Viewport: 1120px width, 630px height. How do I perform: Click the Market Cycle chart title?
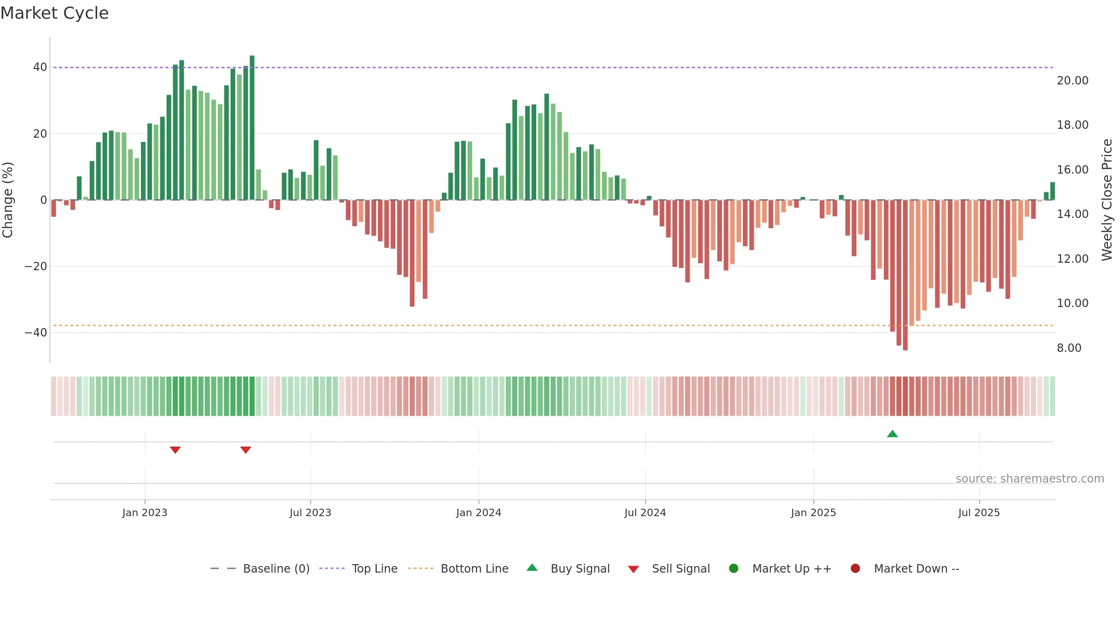[x=55, y=13]
